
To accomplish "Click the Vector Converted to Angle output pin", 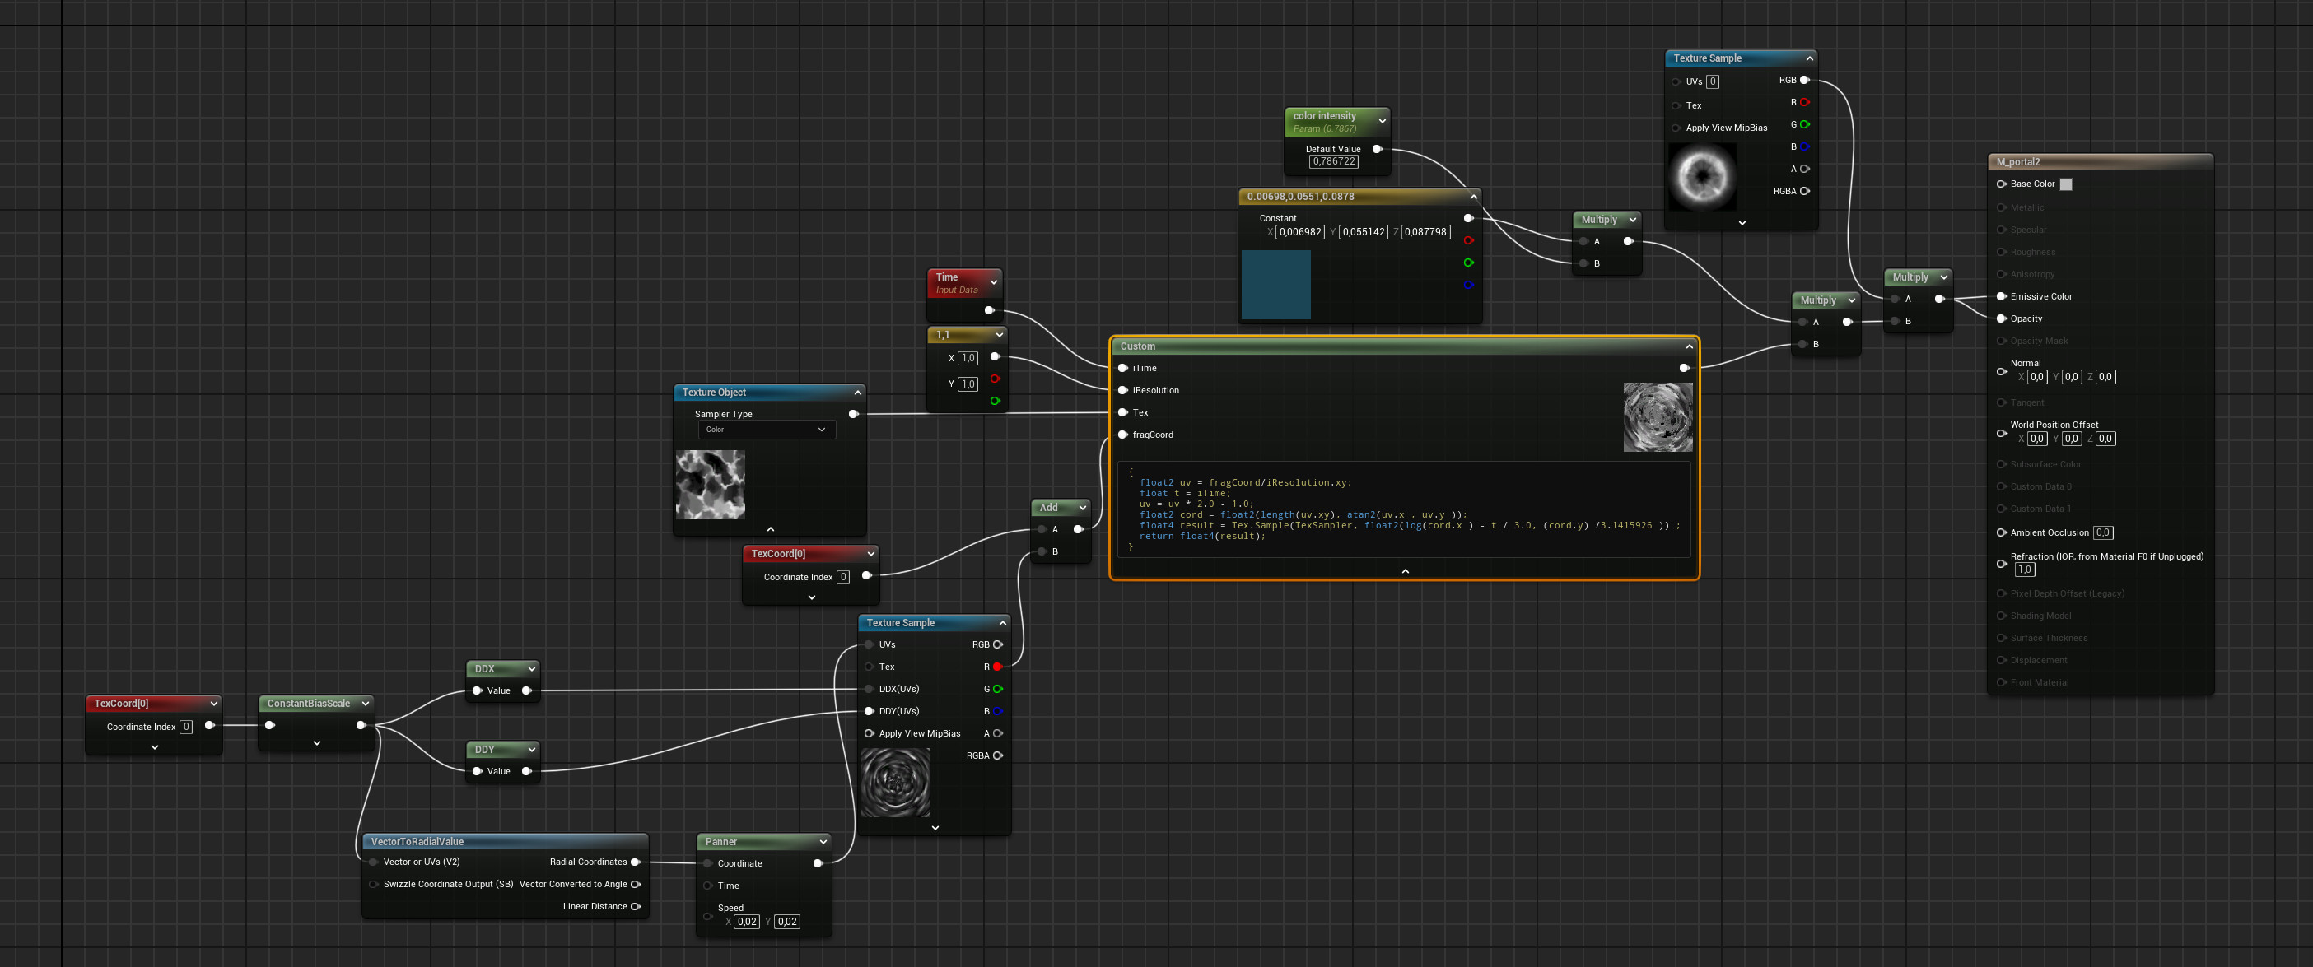I will 636,885.
